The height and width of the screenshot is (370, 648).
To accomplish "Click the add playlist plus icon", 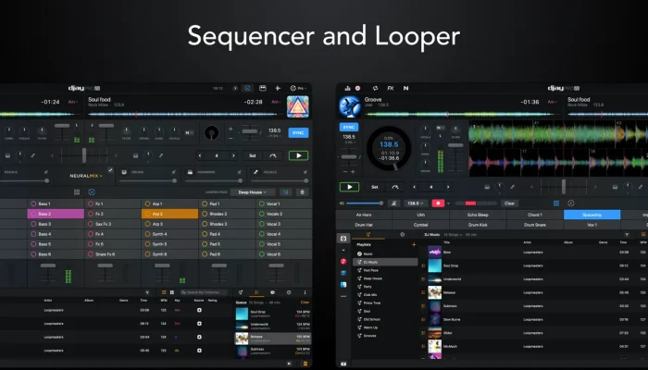I will point(413,244).
